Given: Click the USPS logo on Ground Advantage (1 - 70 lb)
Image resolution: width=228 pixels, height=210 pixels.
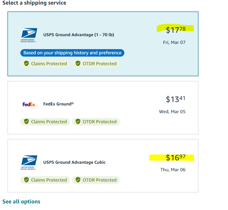Looking at the screenshot, I should point(29,35).
